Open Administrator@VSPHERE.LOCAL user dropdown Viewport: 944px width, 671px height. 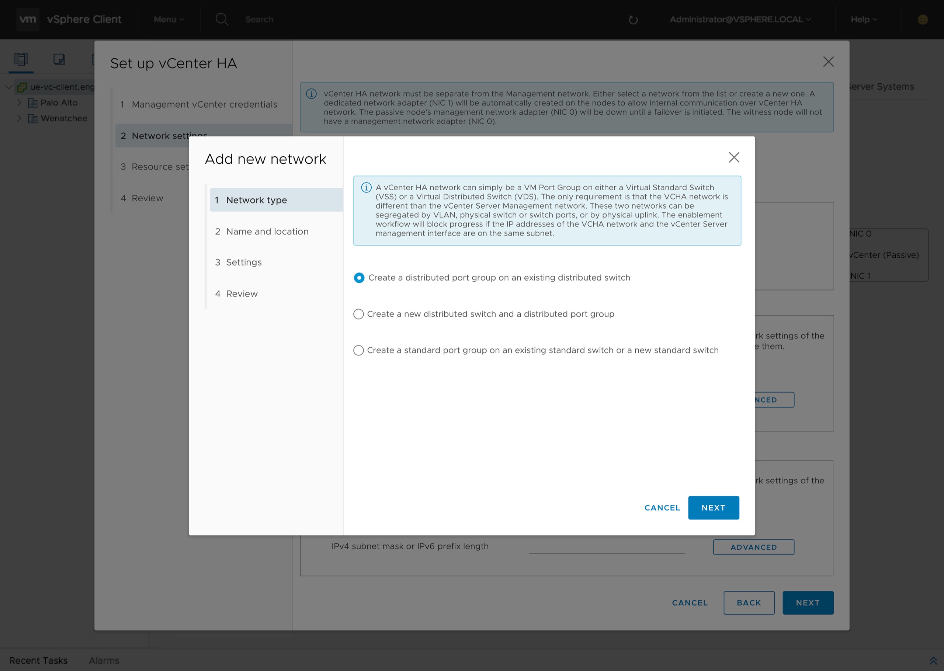tap(740, 20)
